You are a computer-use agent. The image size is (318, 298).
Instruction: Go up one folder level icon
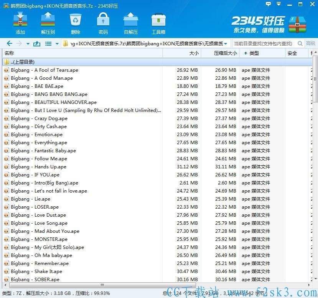(x=37, y=44)
